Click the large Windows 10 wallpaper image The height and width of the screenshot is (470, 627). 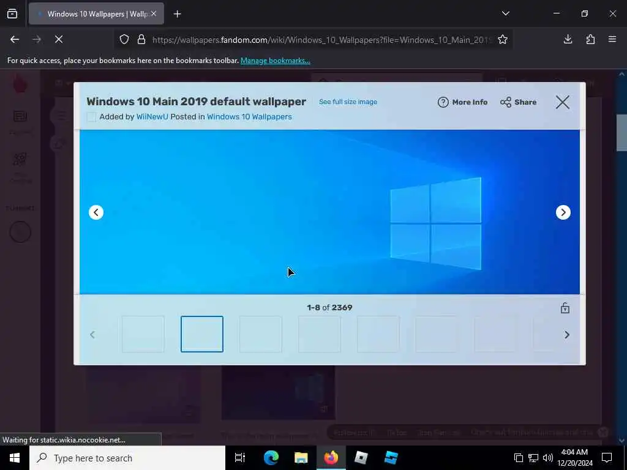(x=329, y=212)
